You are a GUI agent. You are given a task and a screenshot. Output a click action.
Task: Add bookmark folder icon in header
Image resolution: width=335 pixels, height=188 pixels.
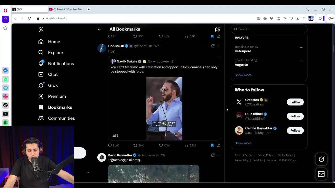click(x=217, y=29)
